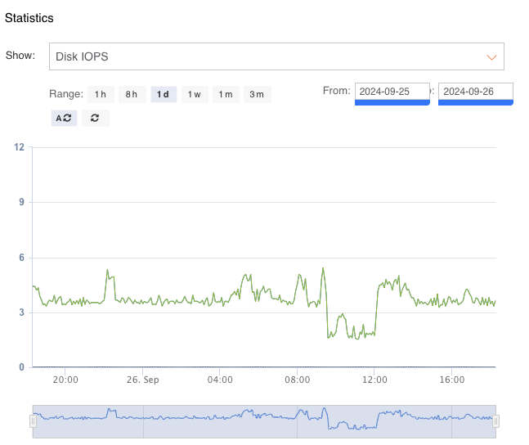Select the 1 d range

163,94
